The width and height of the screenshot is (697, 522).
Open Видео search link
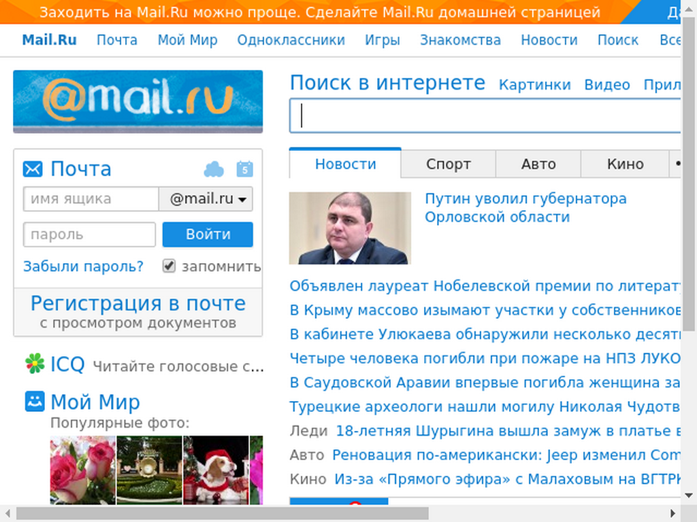606,84
